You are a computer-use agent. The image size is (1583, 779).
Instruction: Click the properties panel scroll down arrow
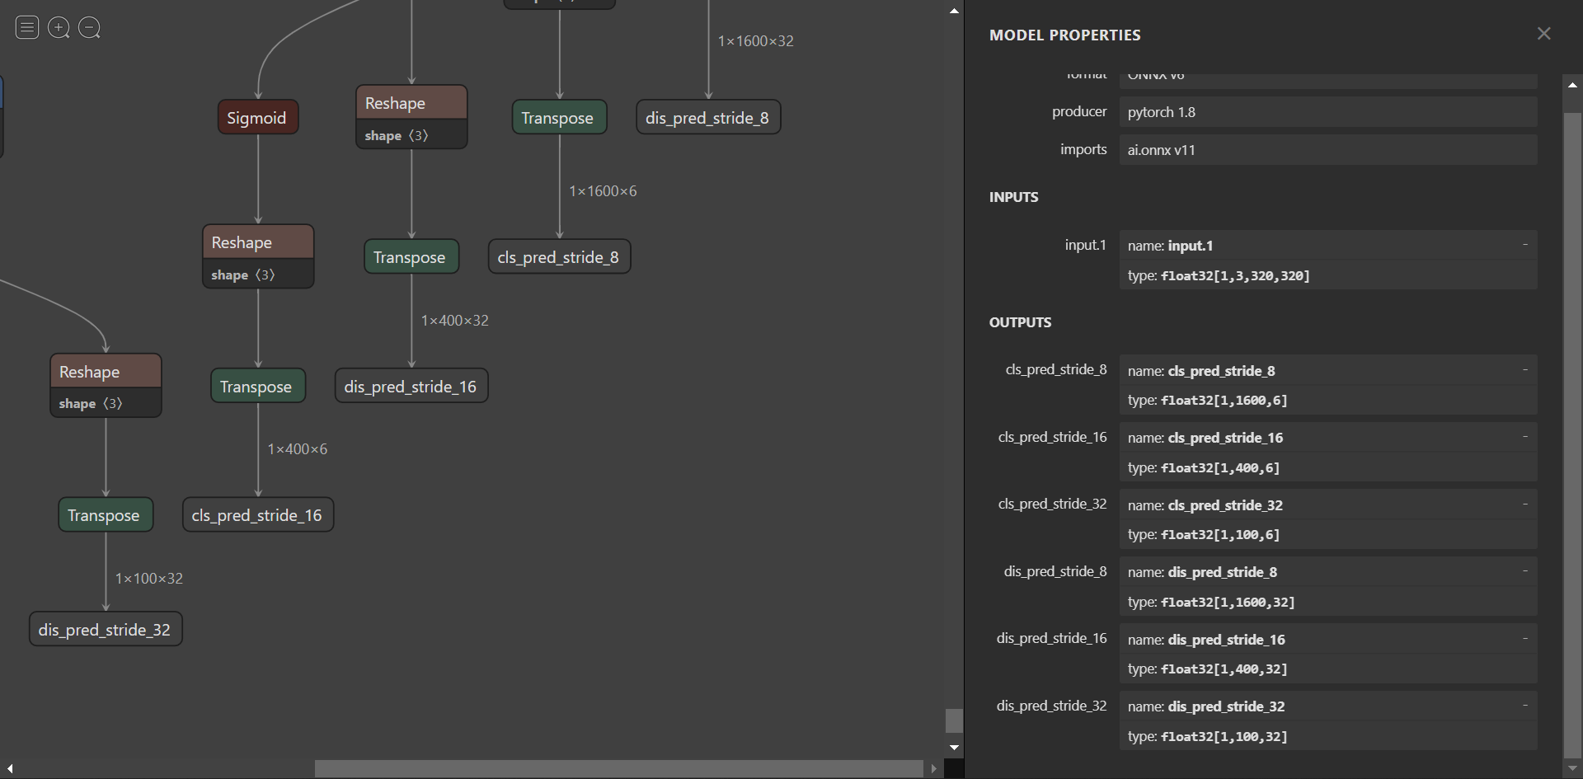(1573, 769)
